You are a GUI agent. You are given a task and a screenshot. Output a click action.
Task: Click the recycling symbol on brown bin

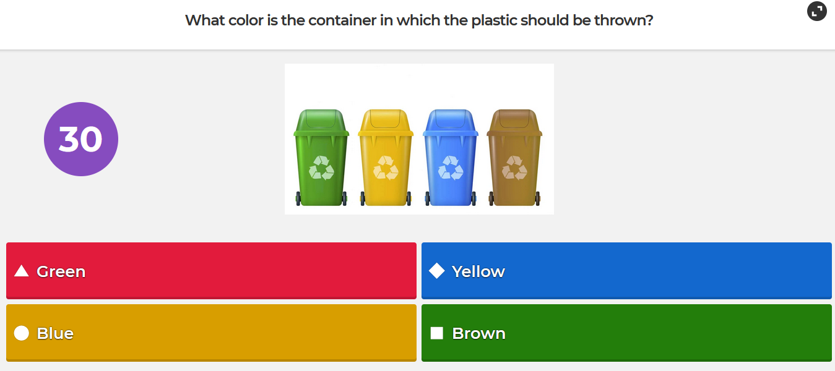pyautogui.click(x=514, y=168)
